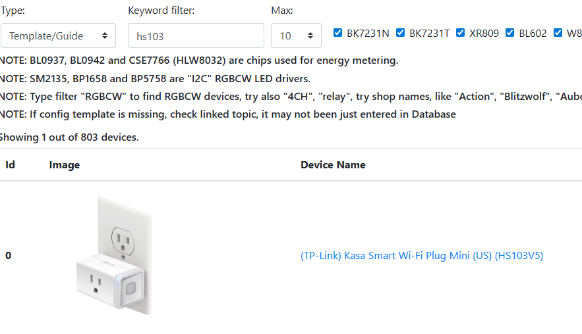Click the Device Name column header
This screenshot has height=334, width=582.
[333, 165]
